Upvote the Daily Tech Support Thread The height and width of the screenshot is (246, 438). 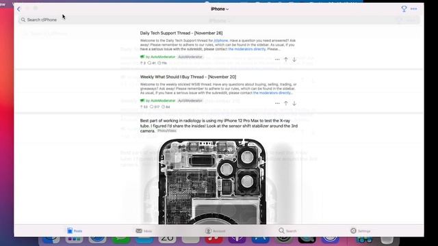(x=286, y=59)
